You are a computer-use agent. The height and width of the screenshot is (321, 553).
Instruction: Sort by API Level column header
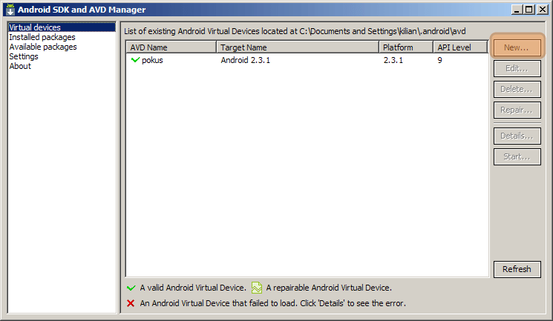click(460, 47)
